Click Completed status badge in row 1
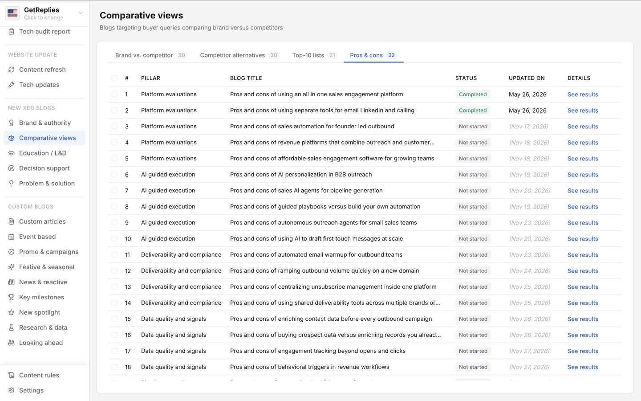 [473, 94]
